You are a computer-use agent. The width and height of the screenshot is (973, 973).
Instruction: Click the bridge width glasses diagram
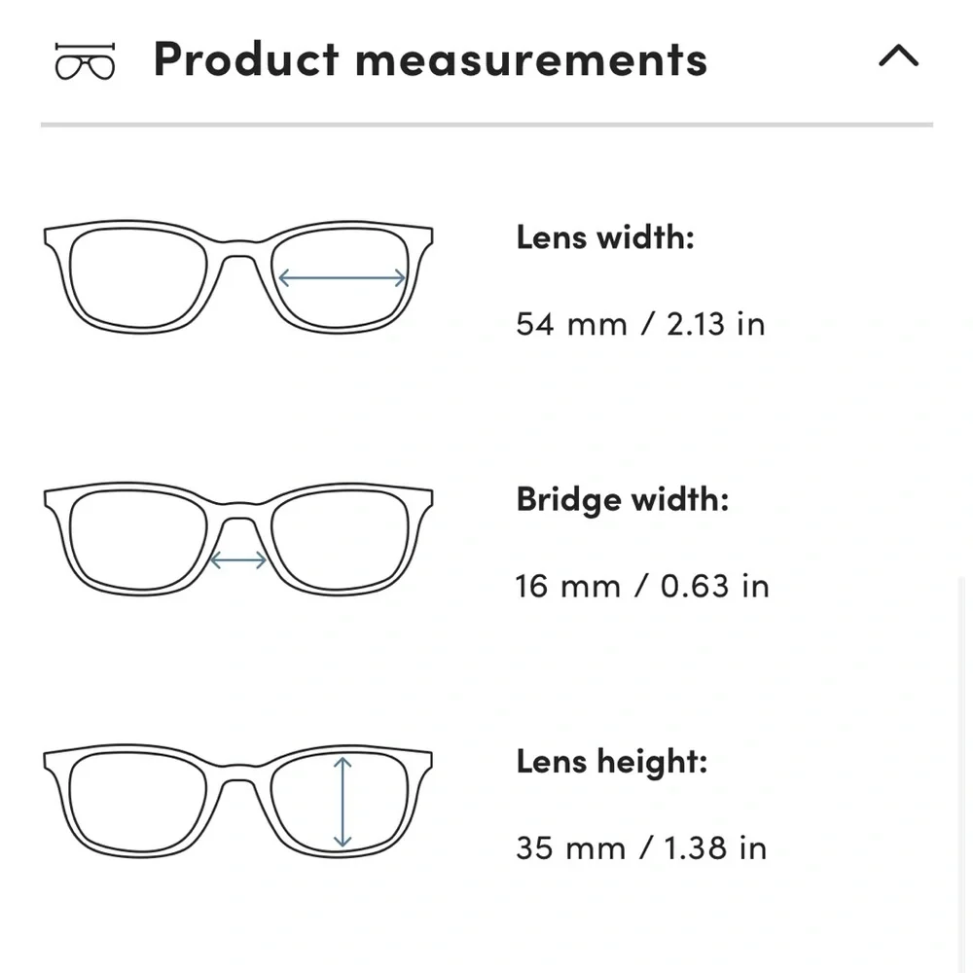click(x=238, y=539)
